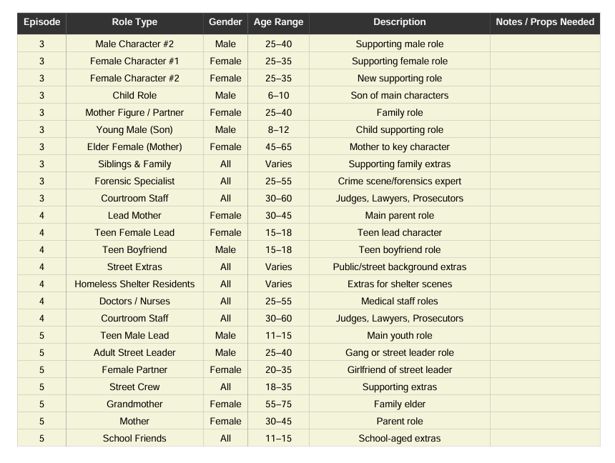Select the Notes cell for Child Role

coord(545,96)
